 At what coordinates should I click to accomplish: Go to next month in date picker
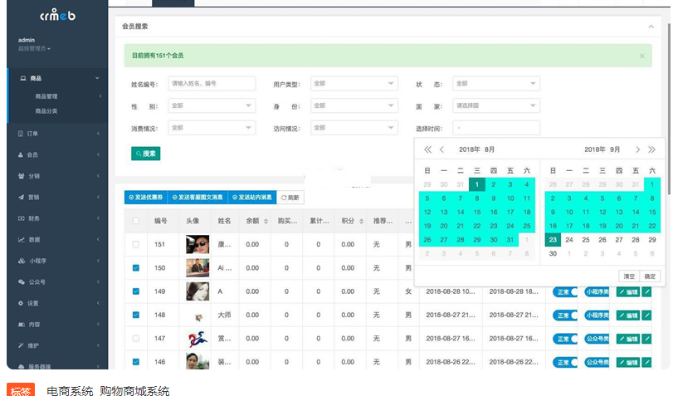tap(637, 149)
